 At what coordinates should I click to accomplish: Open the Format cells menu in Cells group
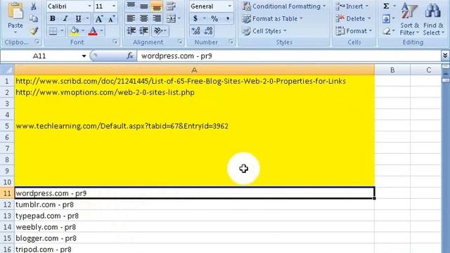[354, 31]
